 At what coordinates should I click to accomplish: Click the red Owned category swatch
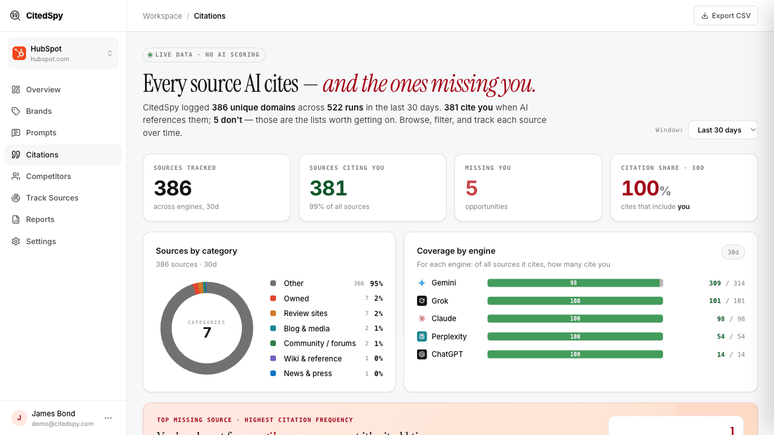(273, 298)
